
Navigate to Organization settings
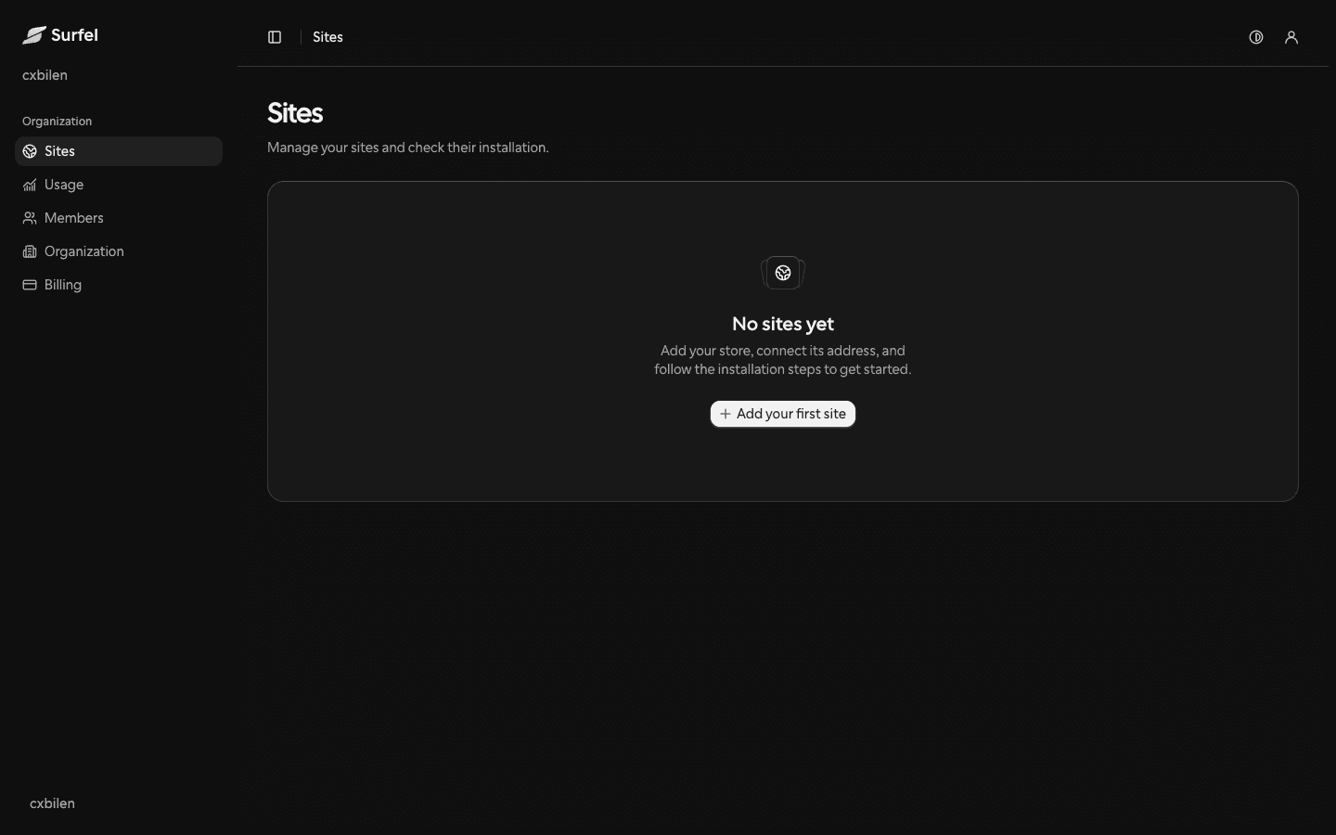pos(119,251)
